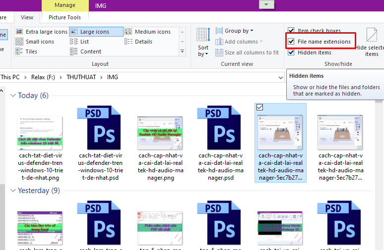Select cach-tat-diet-virus-defender png thumbnail

coord(40,133)
